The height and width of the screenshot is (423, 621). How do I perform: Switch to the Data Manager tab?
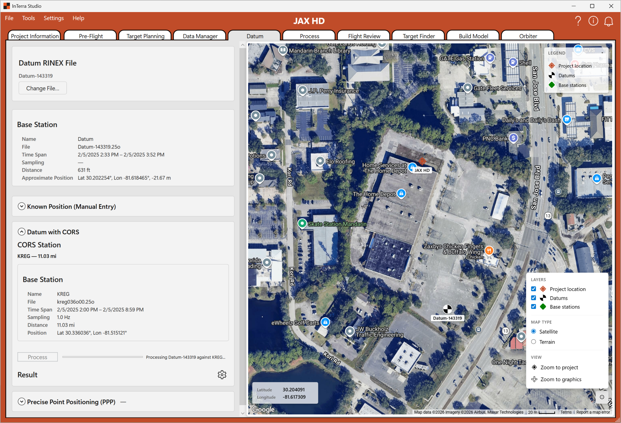200,36
